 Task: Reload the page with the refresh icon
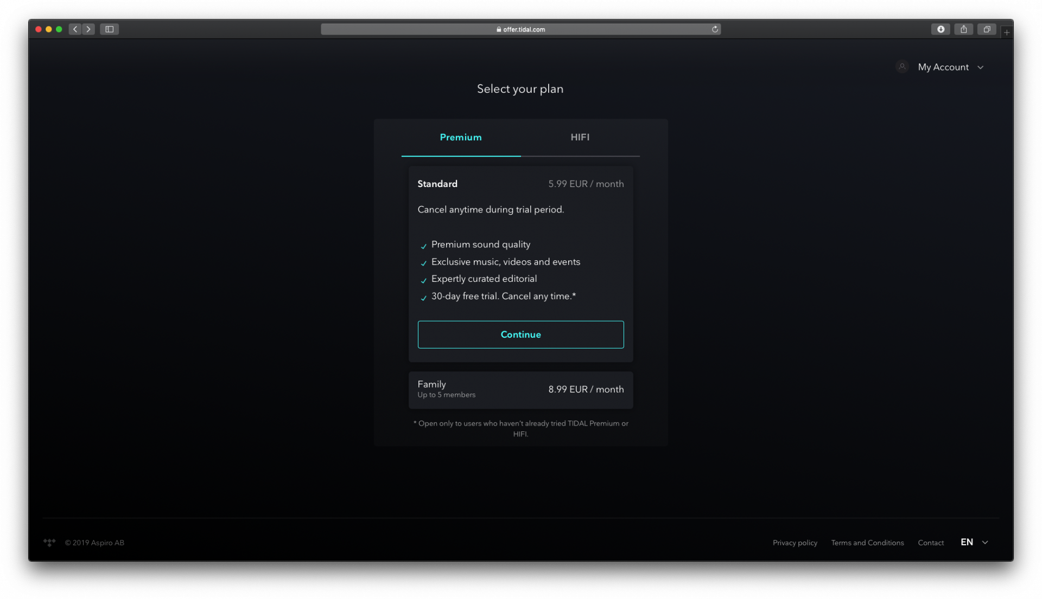tap(715, 29)
